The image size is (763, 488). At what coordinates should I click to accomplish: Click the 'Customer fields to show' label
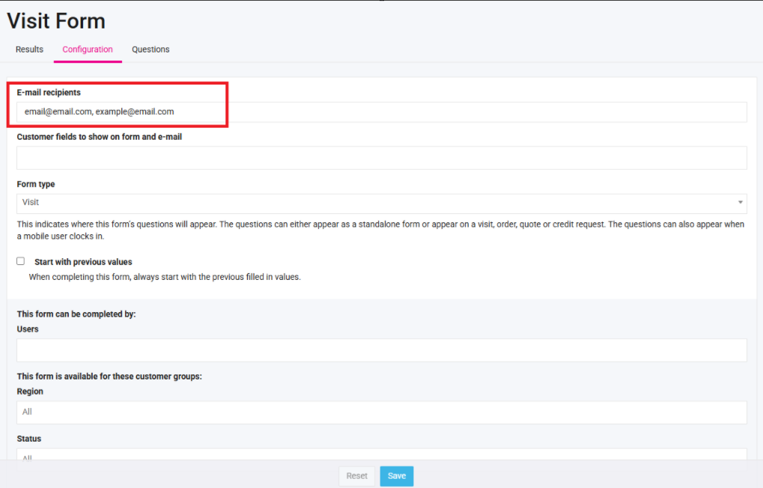(99, 137)
